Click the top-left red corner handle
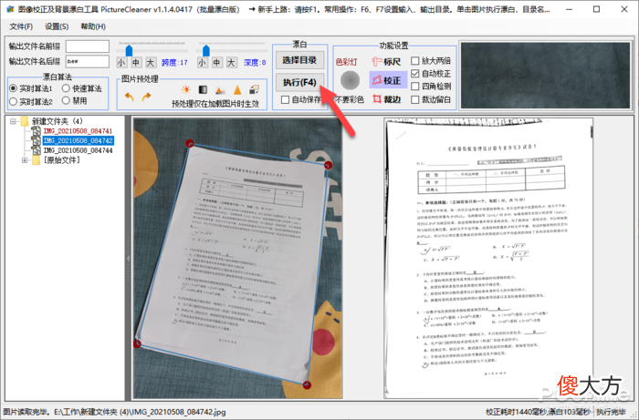 coord(190,143)
